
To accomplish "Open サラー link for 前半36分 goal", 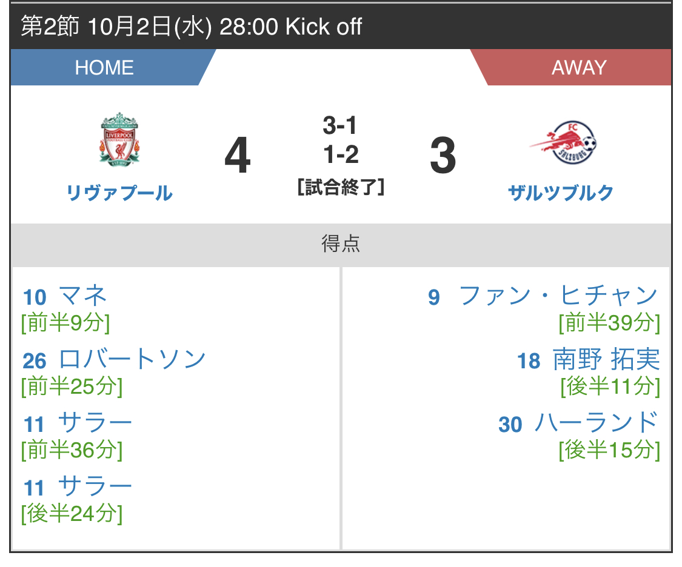I will click(x=95, y=423).
